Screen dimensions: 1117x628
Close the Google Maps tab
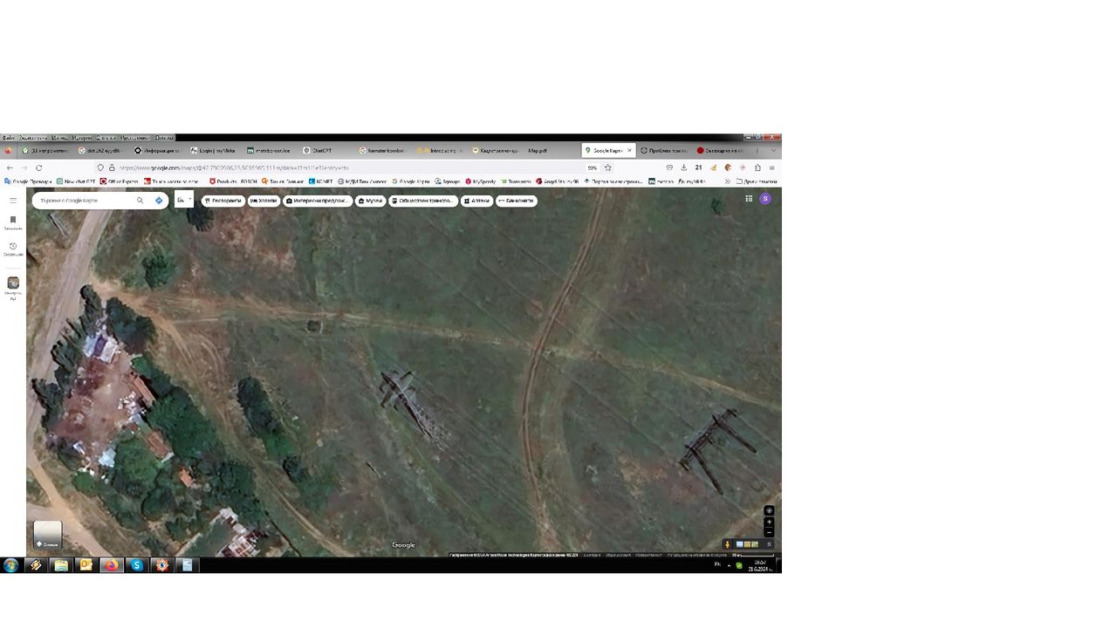point(629,150)
